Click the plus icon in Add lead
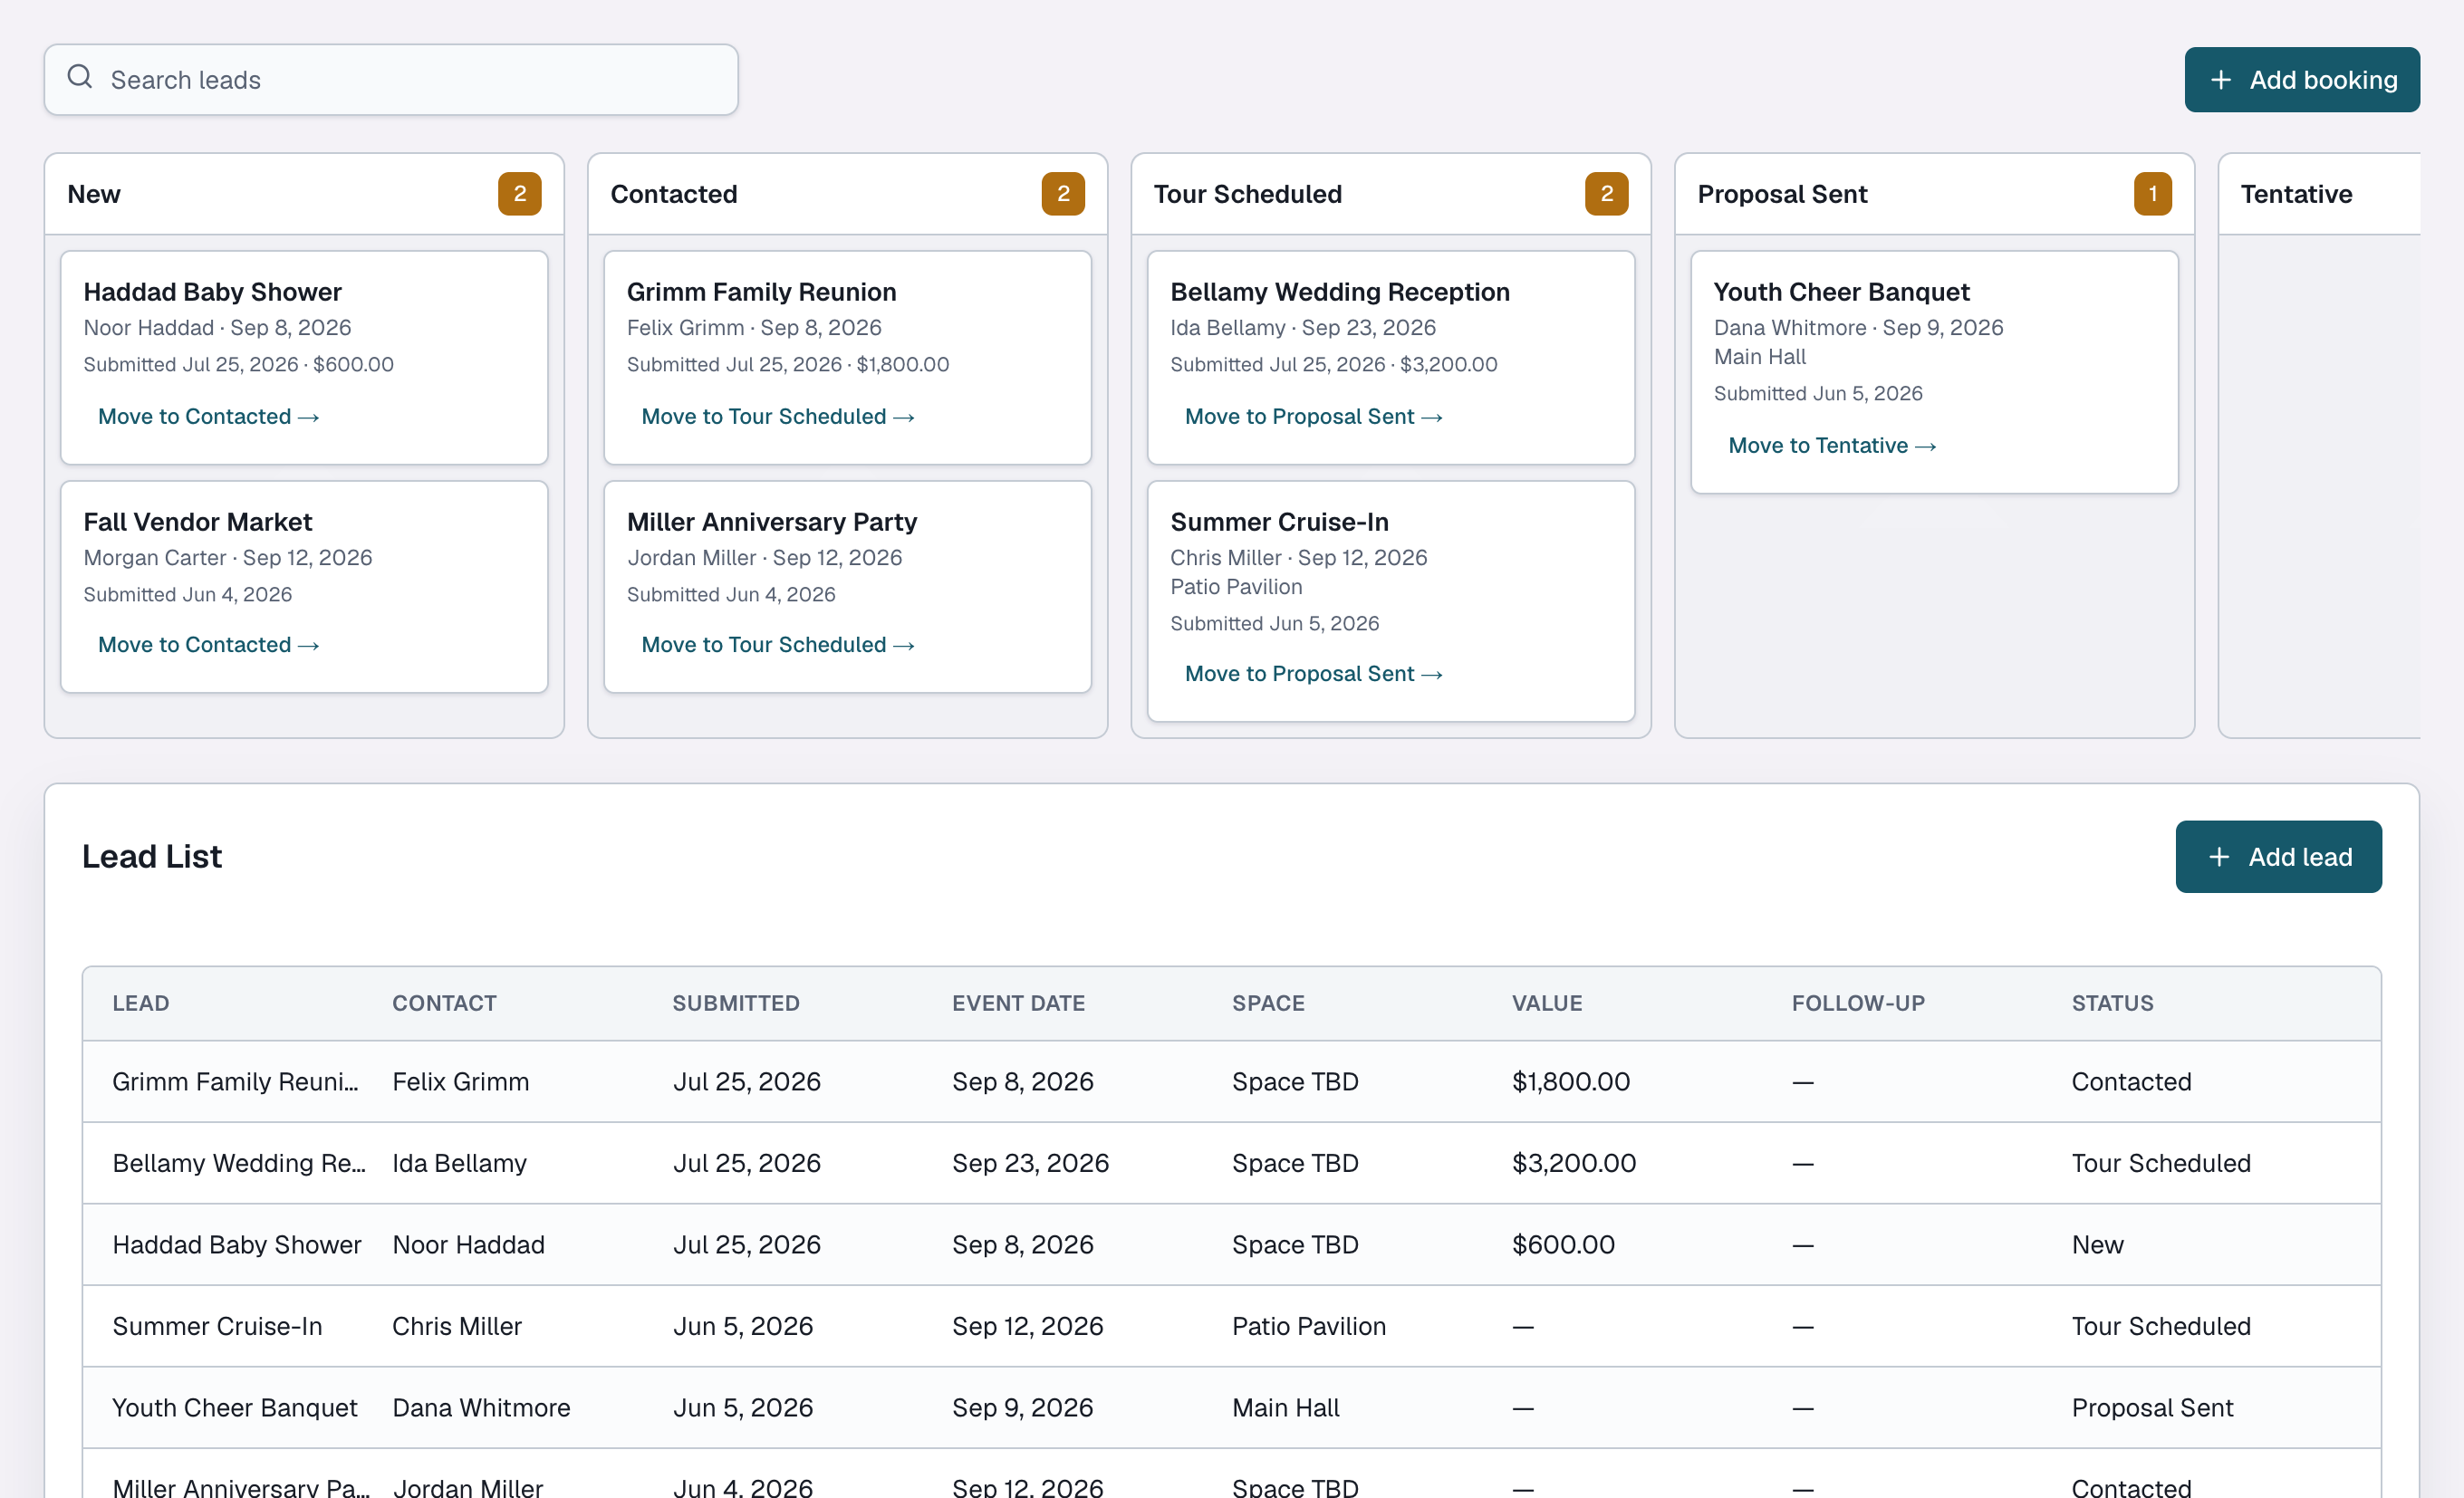The width and height of the screenshot is (2464, 1498). click(x=2219, y=857)
